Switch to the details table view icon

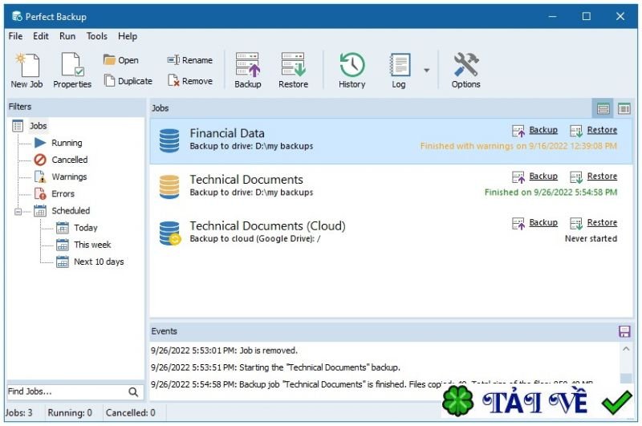624,108
